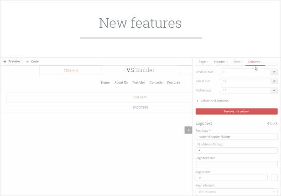
Task: Open the Contacts menu link
Action: (x=156, y=83)
